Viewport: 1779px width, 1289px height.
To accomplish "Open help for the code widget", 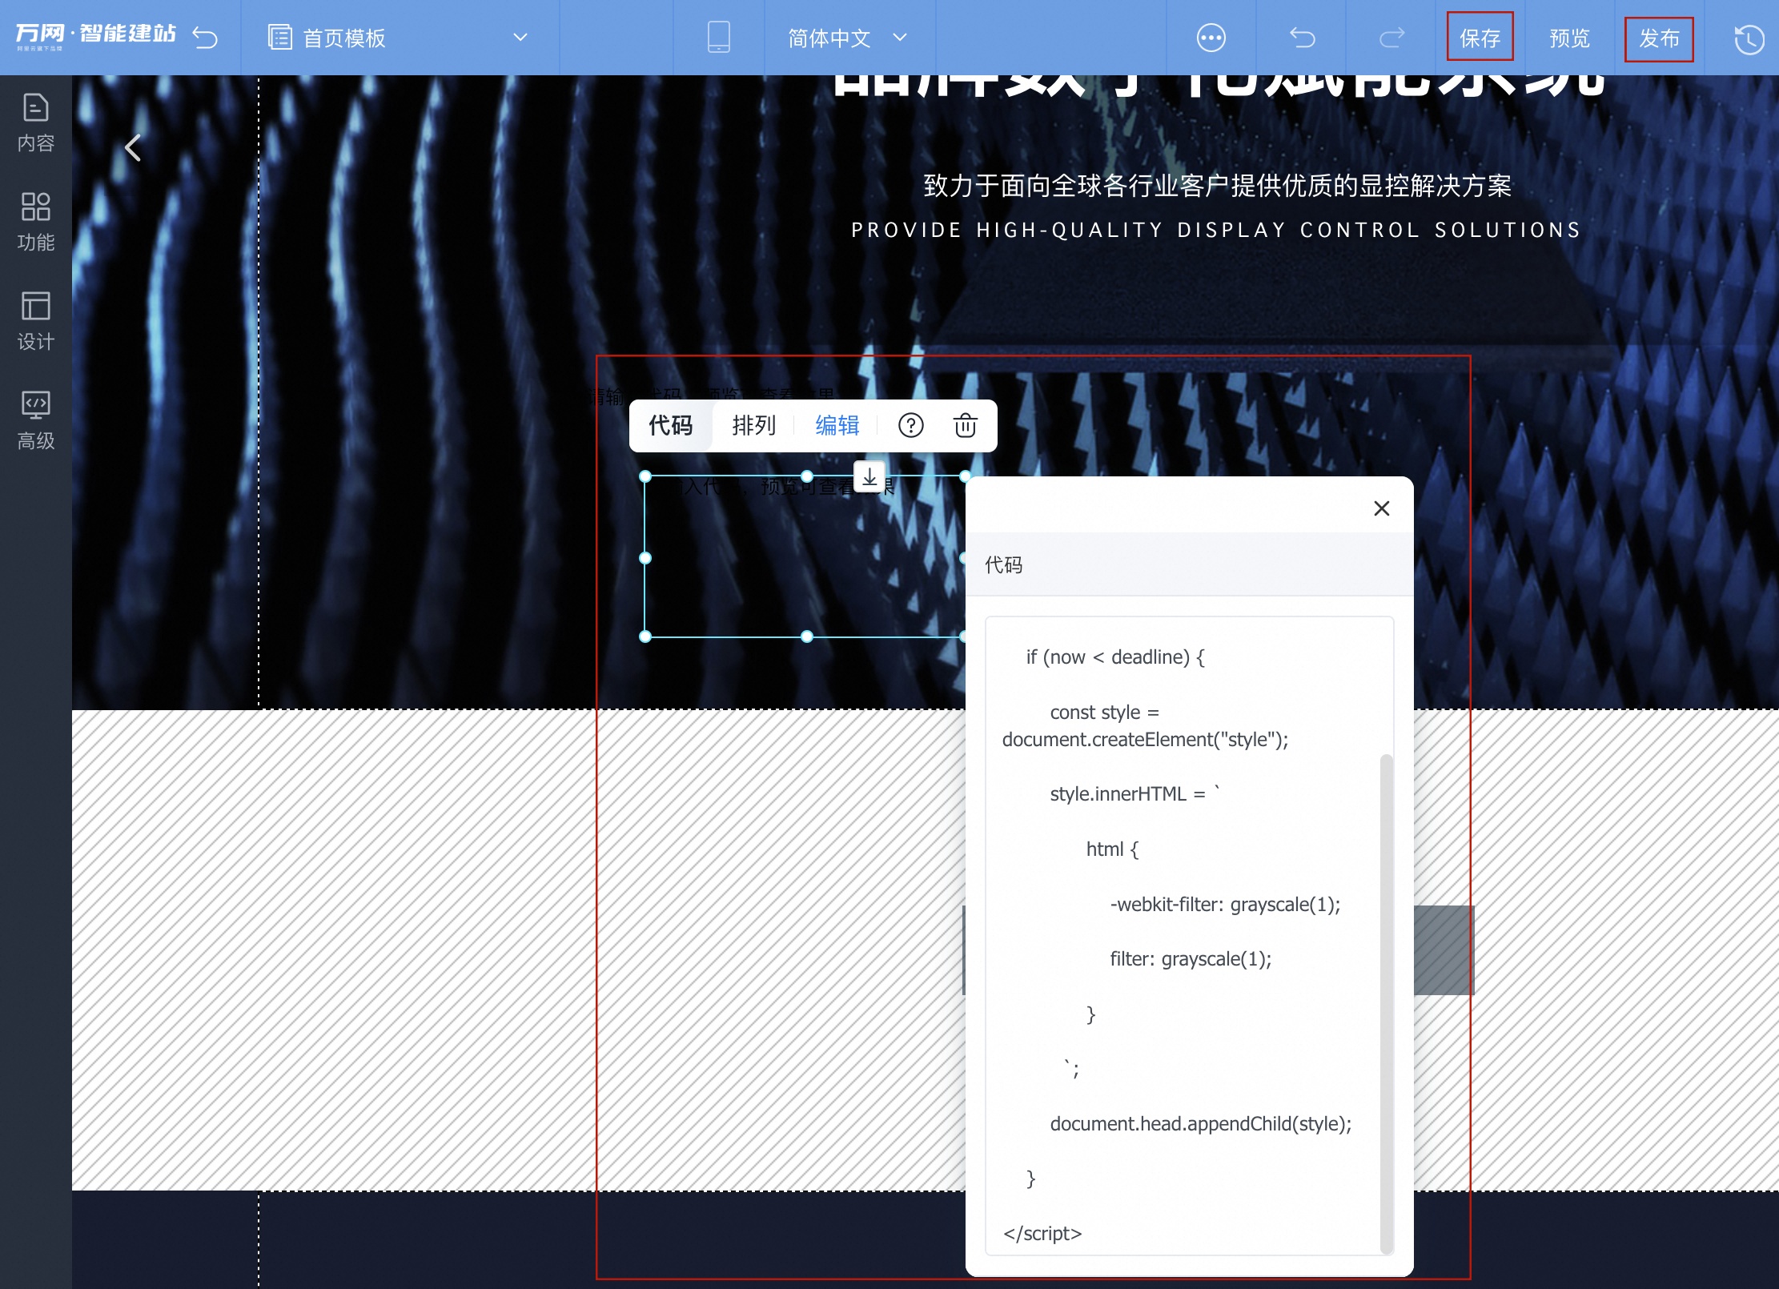I will (x=910, y=425).
